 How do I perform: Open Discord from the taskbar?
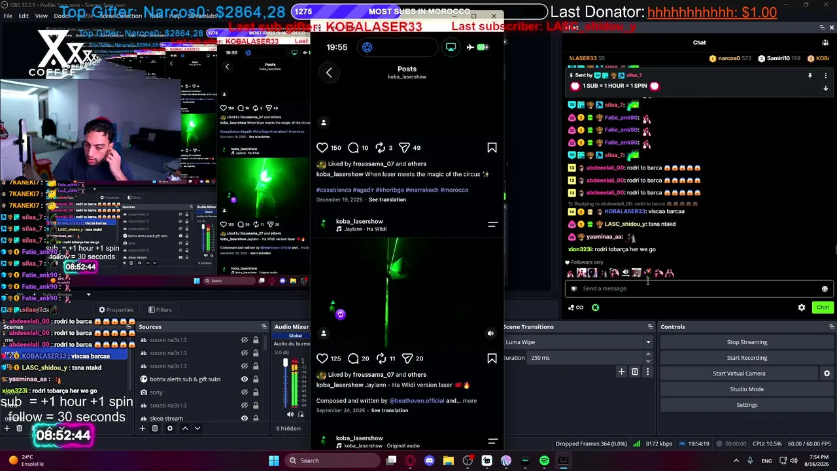click(x=430, y=461)
